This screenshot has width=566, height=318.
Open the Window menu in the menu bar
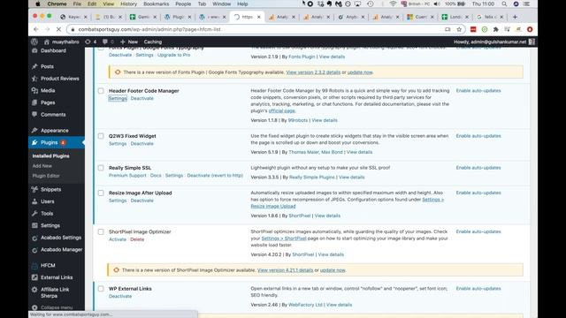click(x=221, y=4)
